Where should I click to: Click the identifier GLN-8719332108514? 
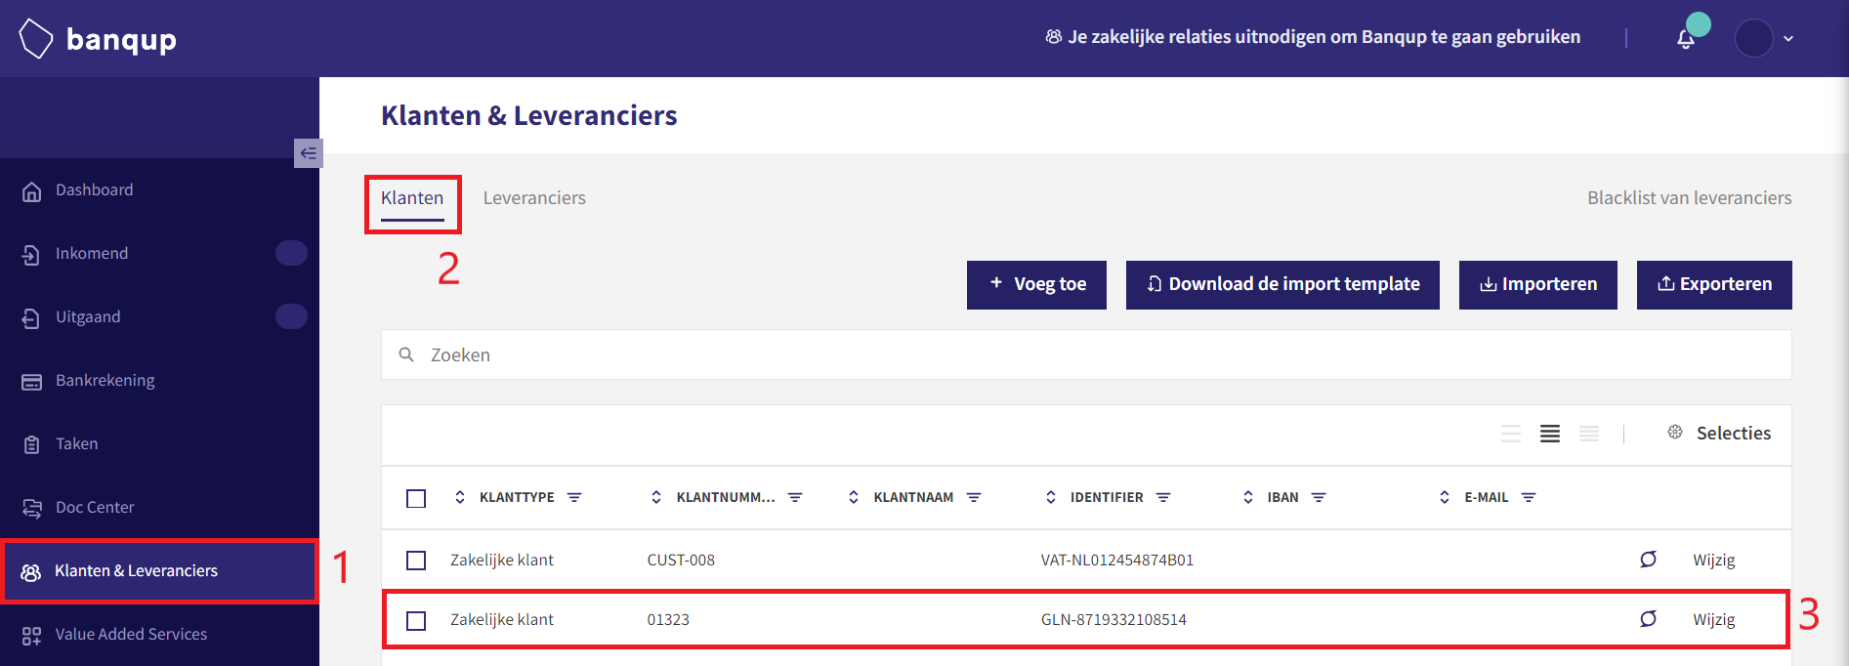(x=1114, y=620)
